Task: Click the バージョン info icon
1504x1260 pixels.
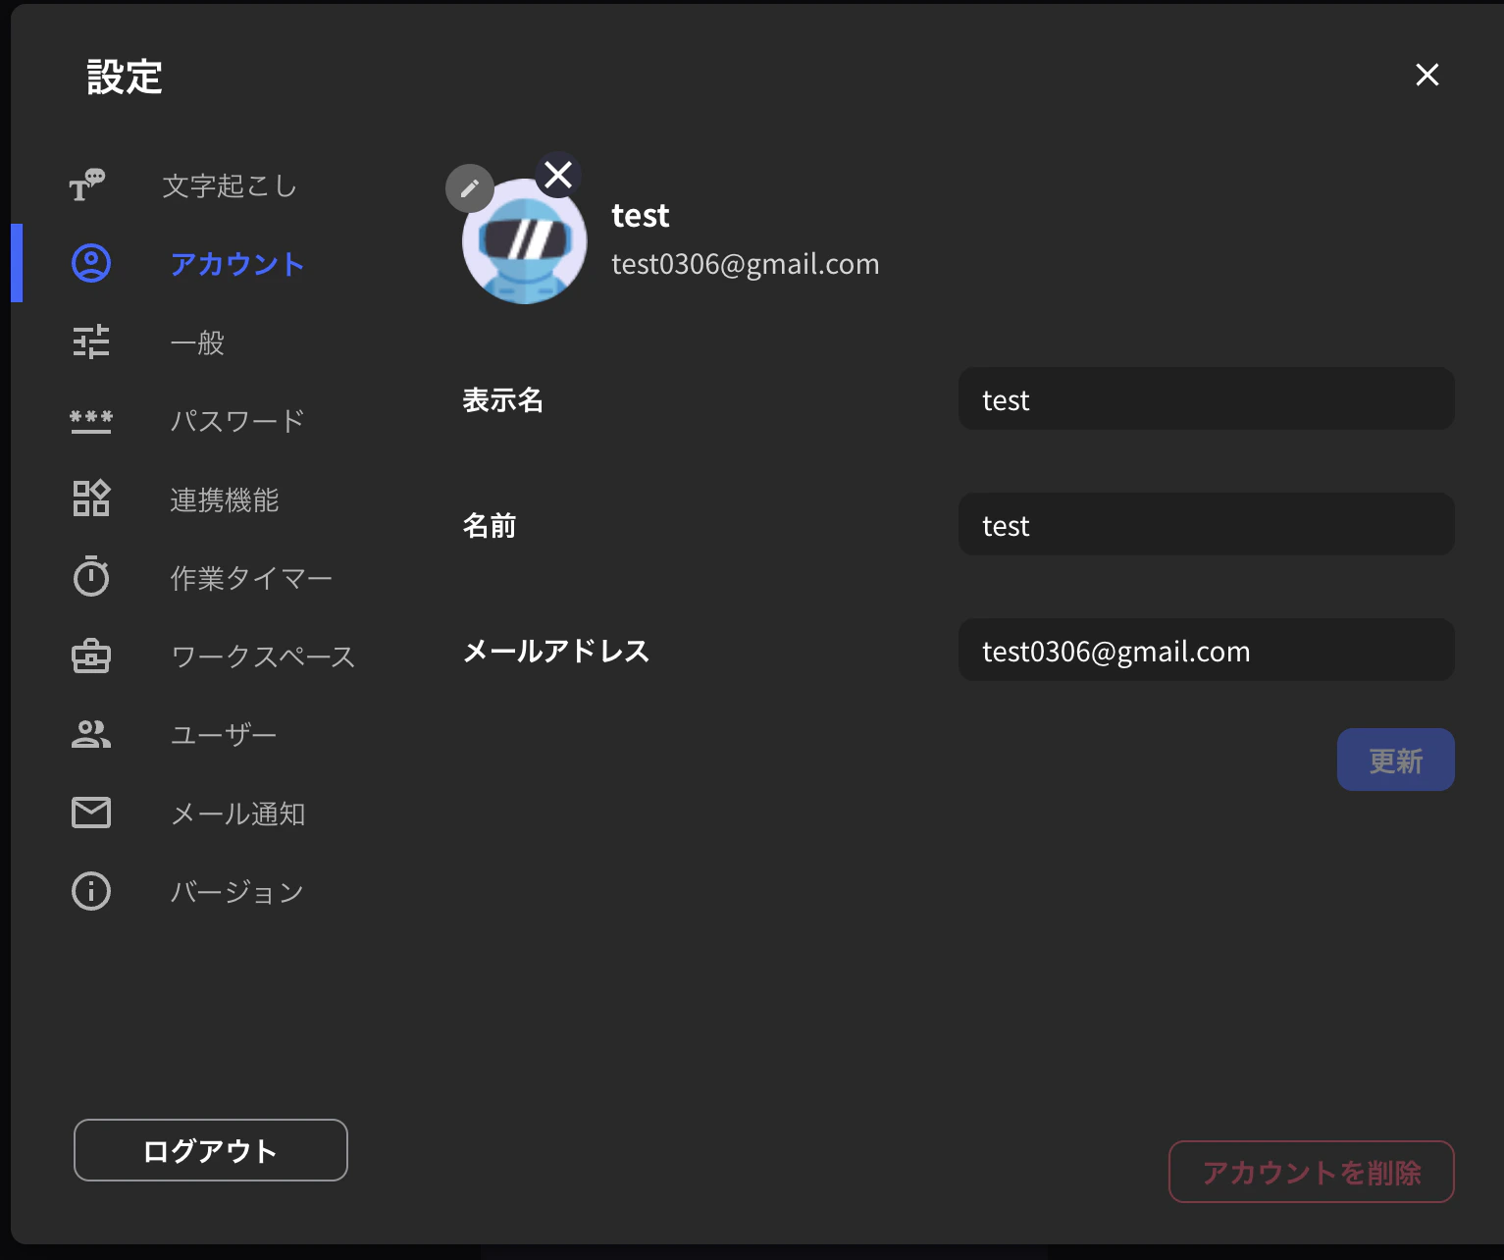Action: pyautogui.click(x=90, y=891)
